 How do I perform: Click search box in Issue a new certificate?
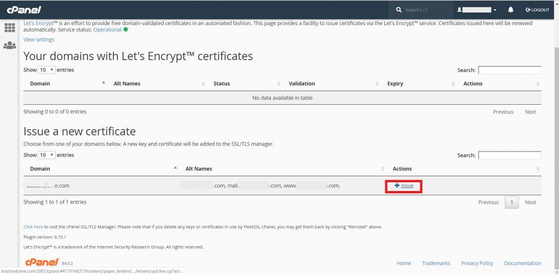tap(509, 156)
